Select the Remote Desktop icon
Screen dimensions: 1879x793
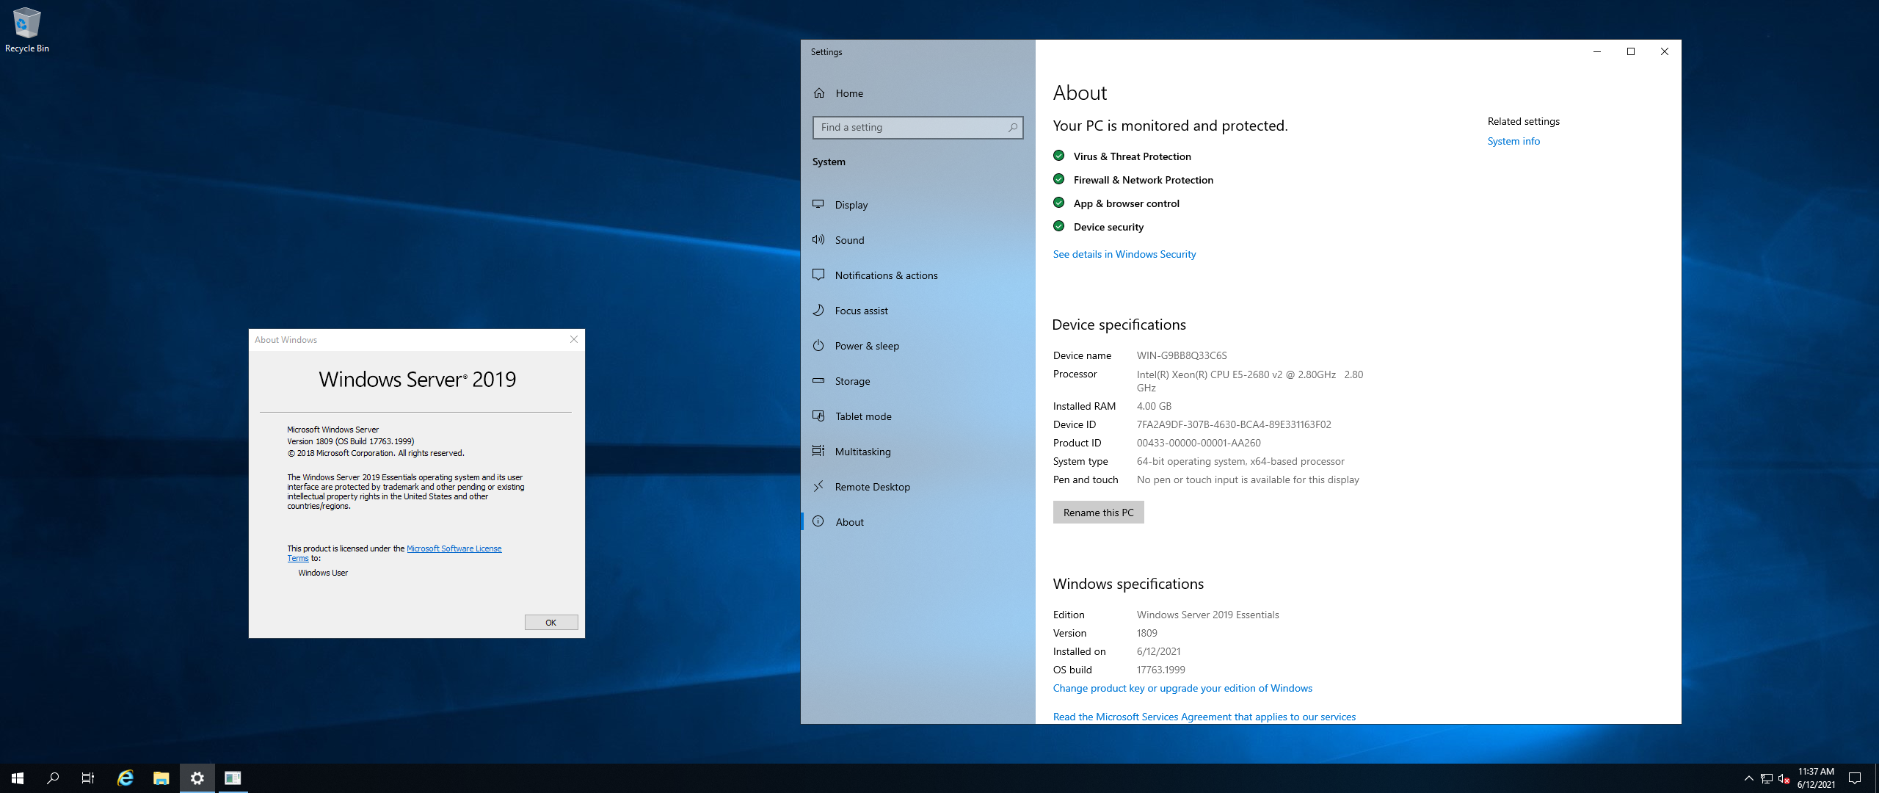pyautogui.click(x=818, y=486)
